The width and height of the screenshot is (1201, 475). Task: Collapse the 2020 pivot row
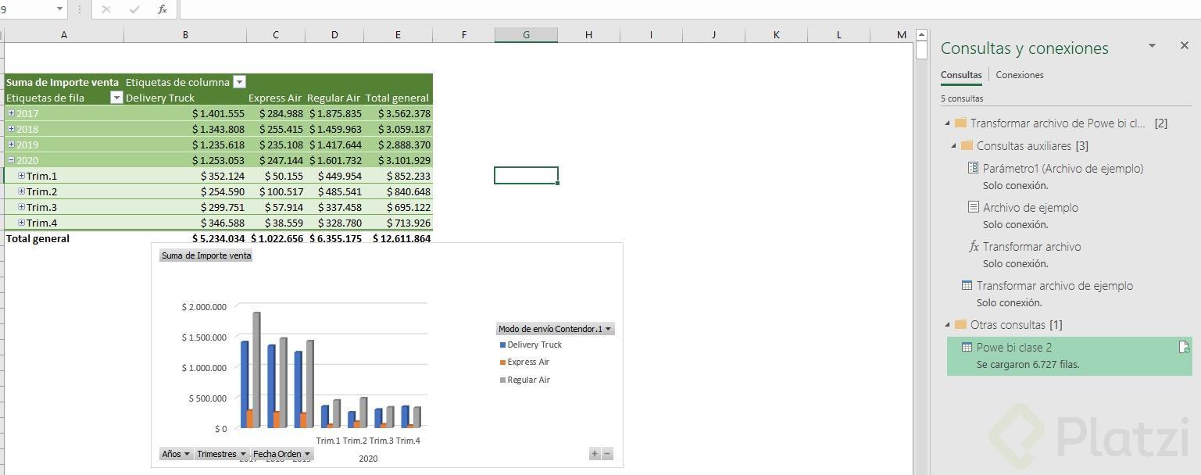click(11, 160)
